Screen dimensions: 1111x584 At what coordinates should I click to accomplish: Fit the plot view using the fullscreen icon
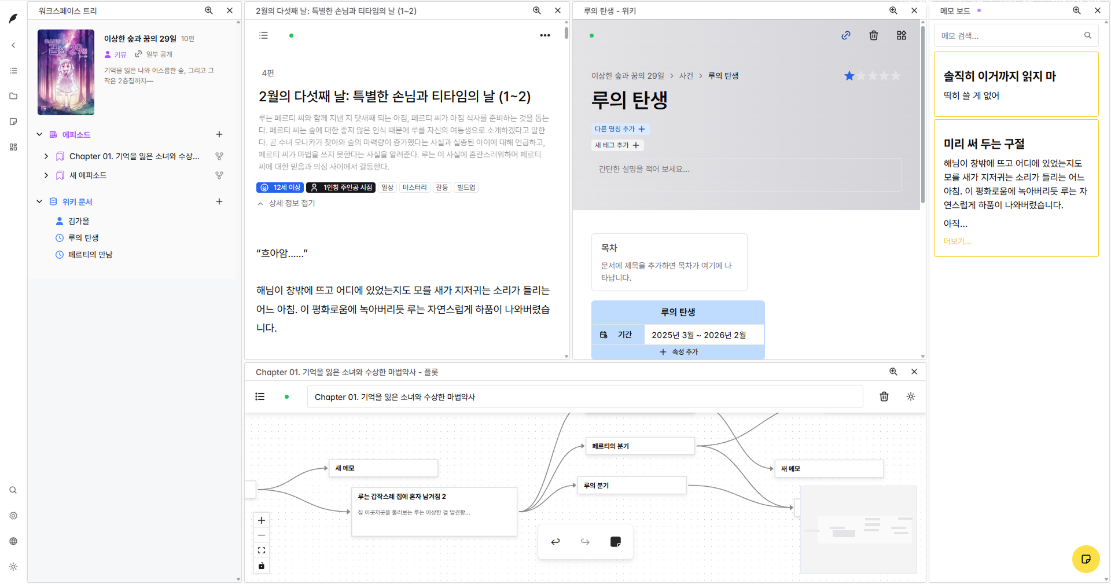click(x=261, y=550)
